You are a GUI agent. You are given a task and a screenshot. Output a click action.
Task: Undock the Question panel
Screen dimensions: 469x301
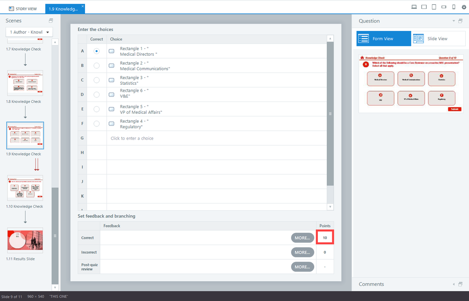tap(461, 21)
